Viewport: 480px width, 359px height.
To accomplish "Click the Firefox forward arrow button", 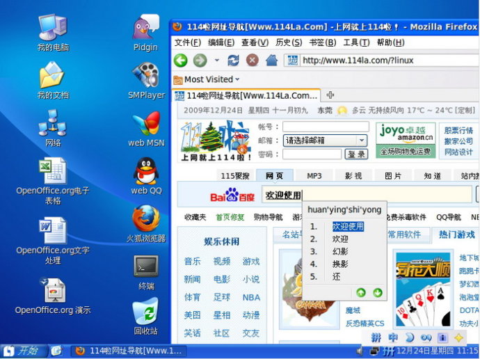I will point(200,61).
